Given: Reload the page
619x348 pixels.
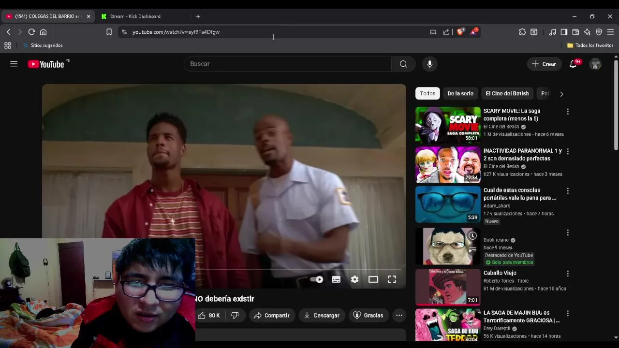Looking at the screenshot, I should tap(31, 32).
